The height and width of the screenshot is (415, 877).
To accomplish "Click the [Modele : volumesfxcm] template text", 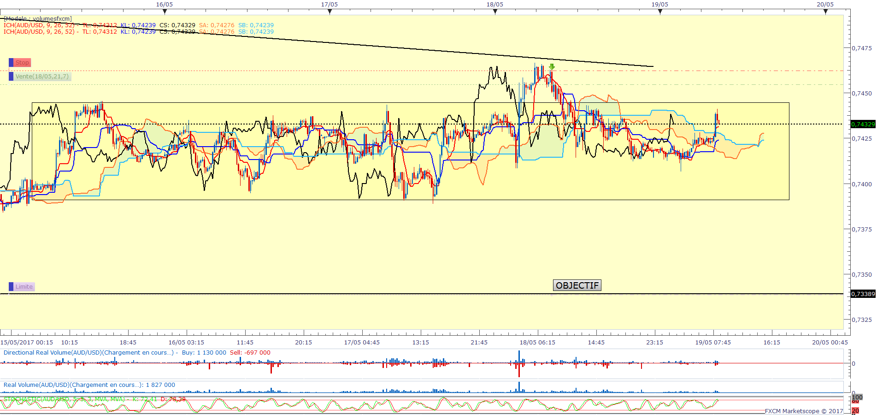I will click(x=38, y=19).
